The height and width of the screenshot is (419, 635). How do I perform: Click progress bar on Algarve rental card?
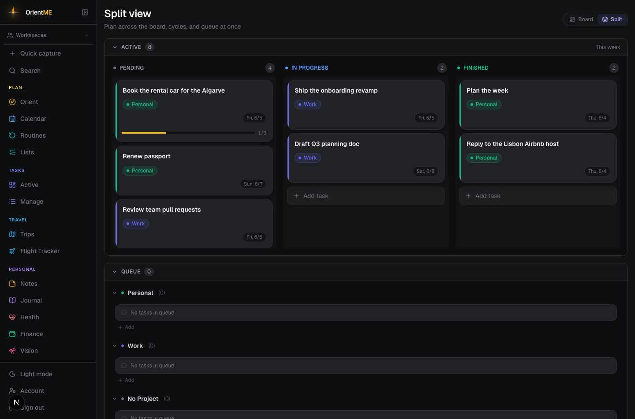(188, 133)
